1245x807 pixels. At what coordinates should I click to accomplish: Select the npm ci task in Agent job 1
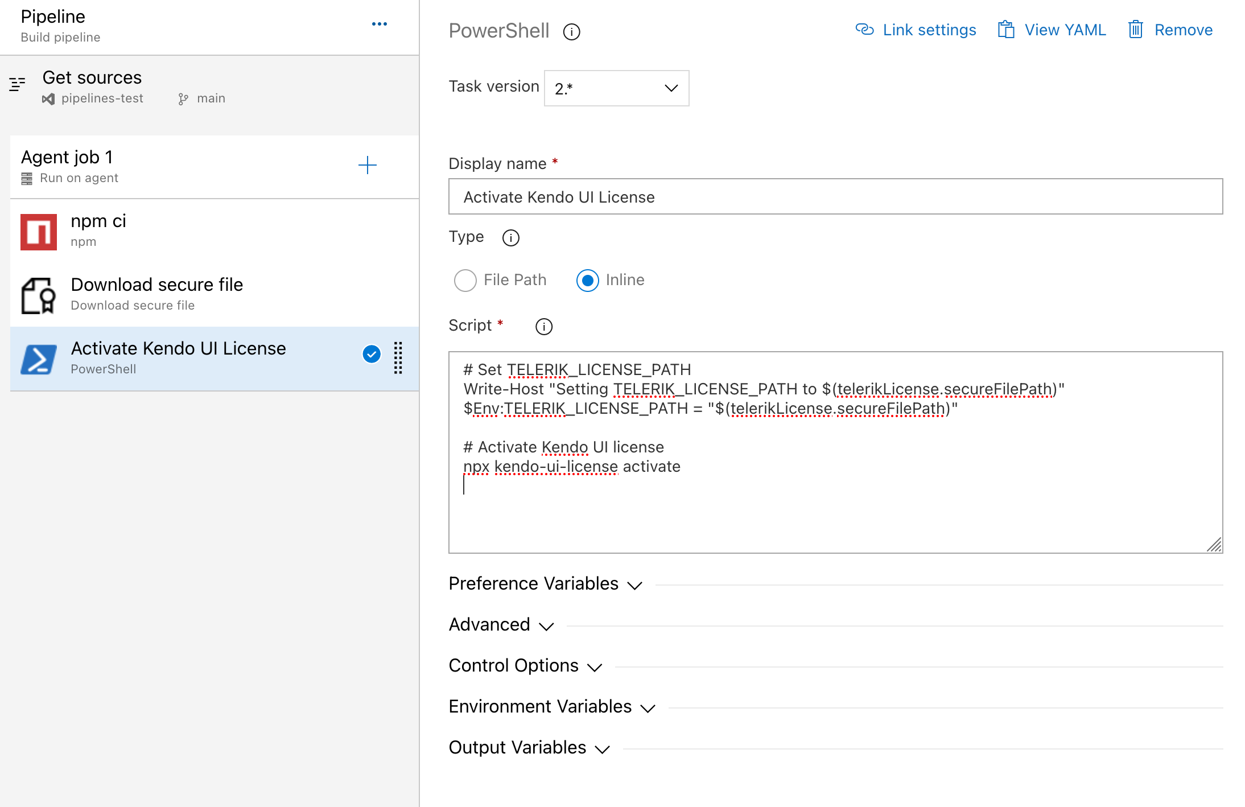click(x=171, y=231)
